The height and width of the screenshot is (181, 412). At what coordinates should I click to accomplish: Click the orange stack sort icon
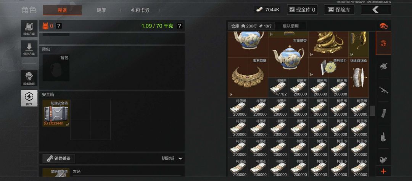point(383,26)
